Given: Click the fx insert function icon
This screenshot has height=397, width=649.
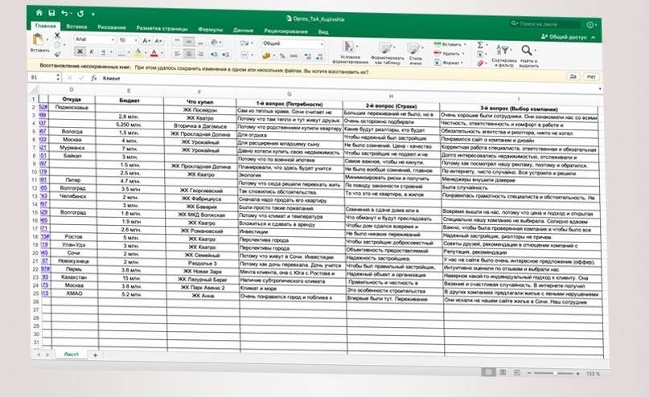Looking at the screenshot, I should [93, 78].
